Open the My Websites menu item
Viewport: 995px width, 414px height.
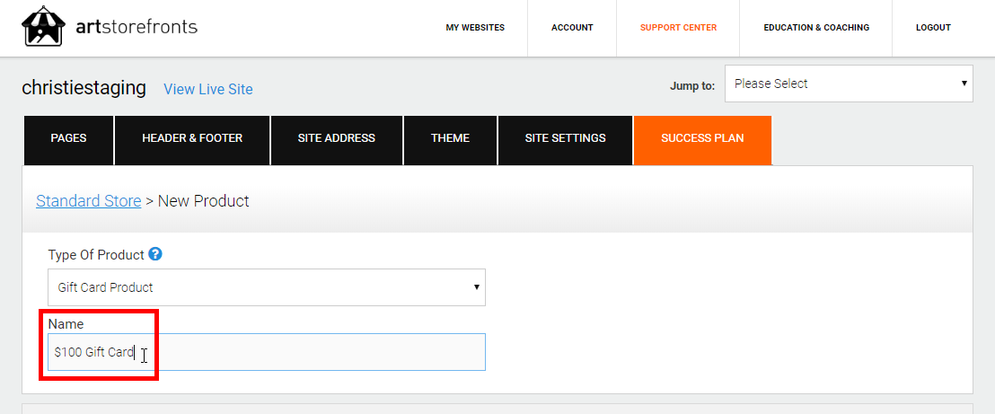coord(475,28)
